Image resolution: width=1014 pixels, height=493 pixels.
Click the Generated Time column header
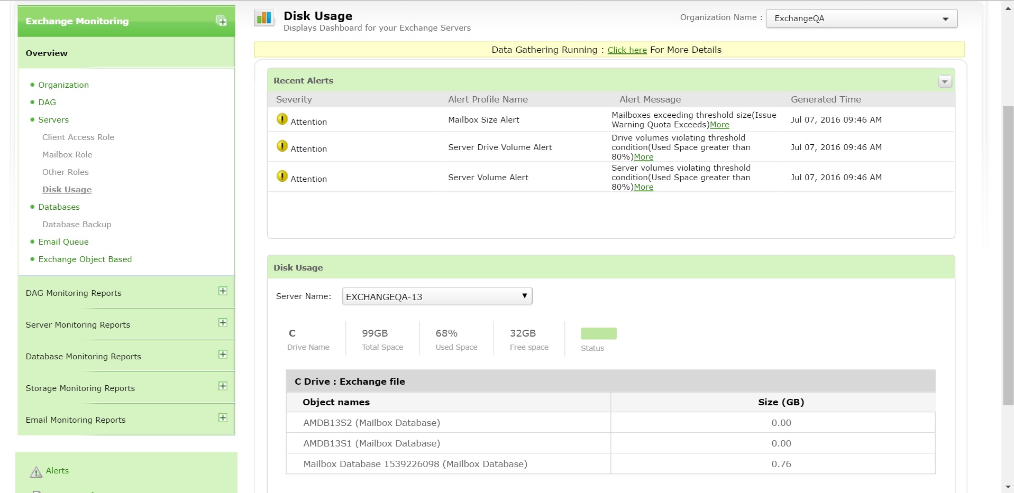coord(826,99)
